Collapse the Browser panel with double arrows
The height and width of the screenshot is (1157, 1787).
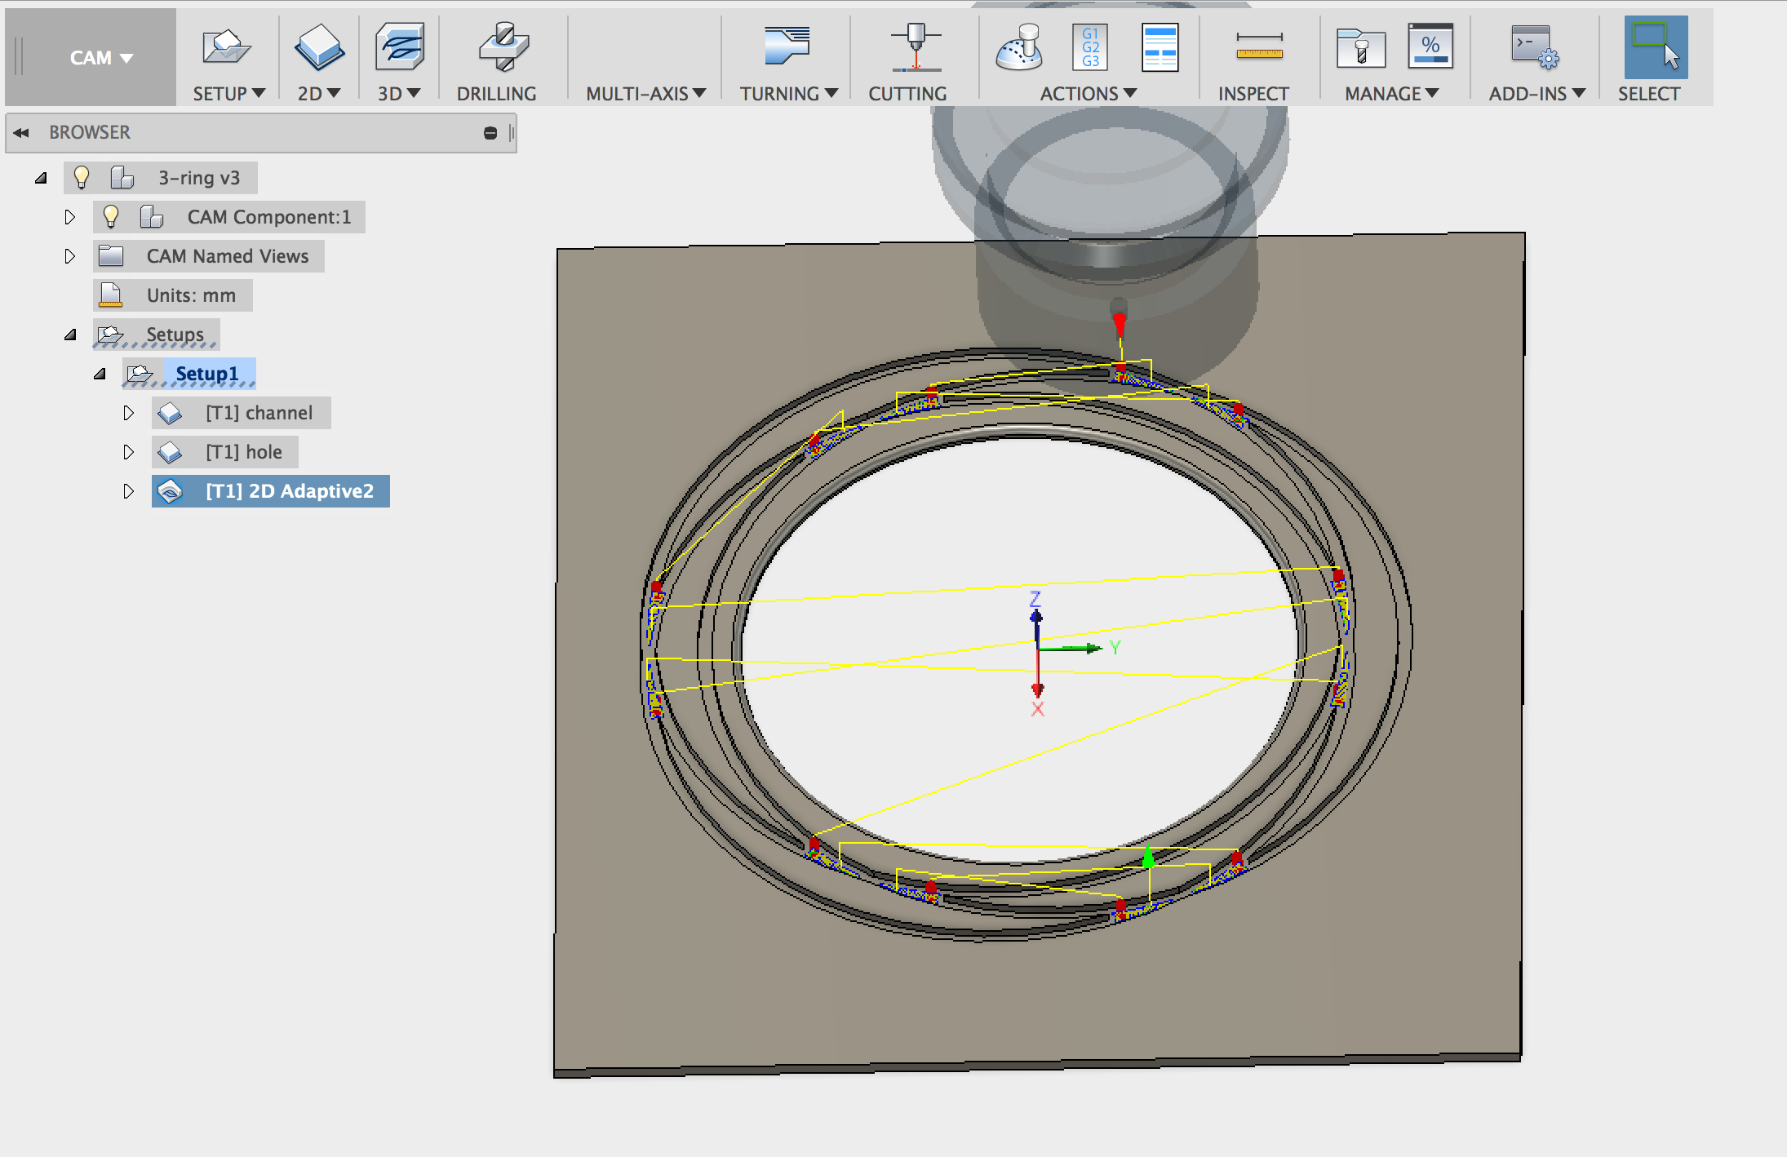(x=21, y=132)
